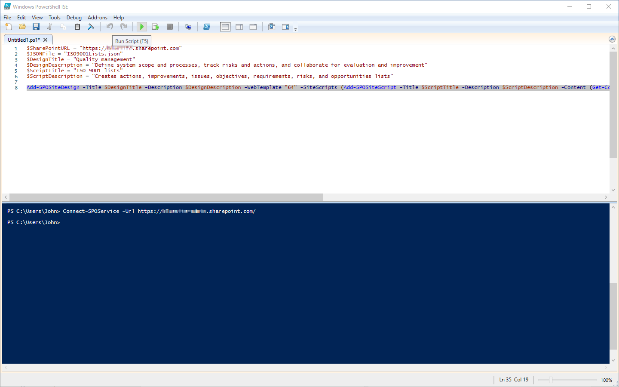Click the 100% zoom level text
Screen dimensions: 619x387
pos(606,380)
